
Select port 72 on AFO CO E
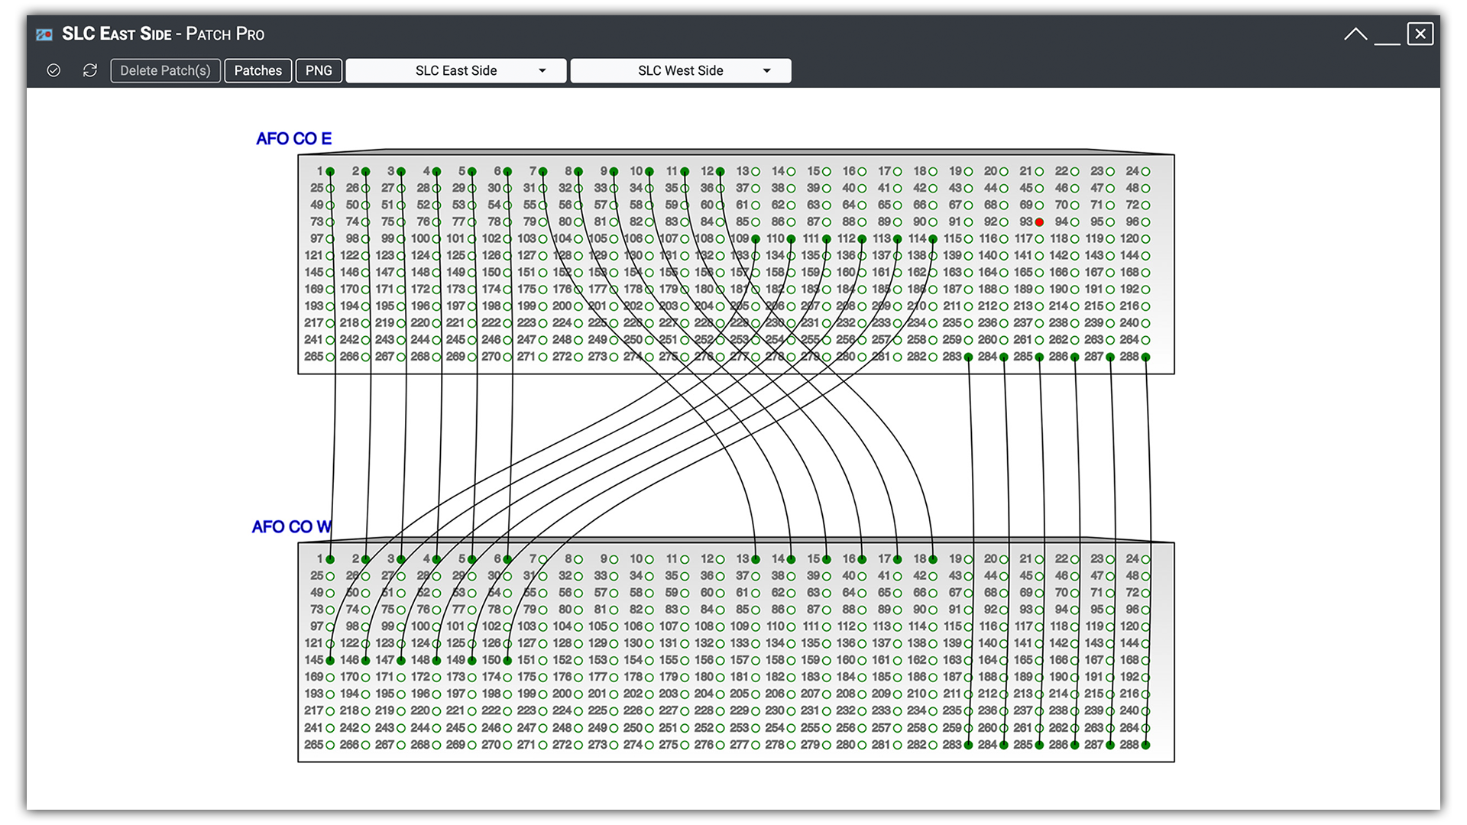[1145, 205]
